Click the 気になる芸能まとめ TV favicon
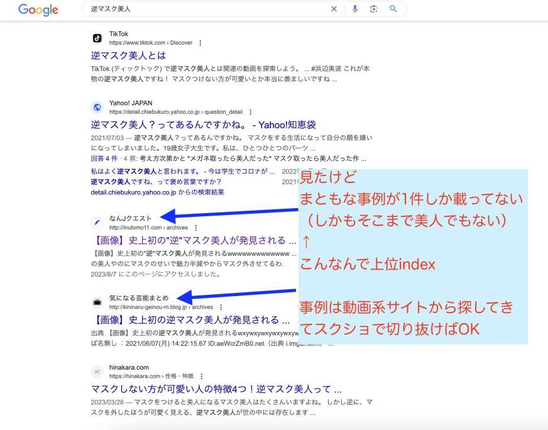The width and height of the screenshot is (548, 430). pyautogui.click(x=97, y=302)
